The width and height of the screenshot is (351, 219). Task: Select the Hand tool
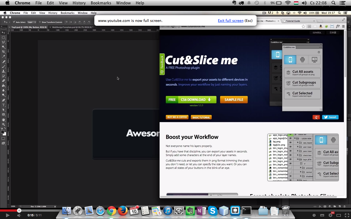(4, 120)
